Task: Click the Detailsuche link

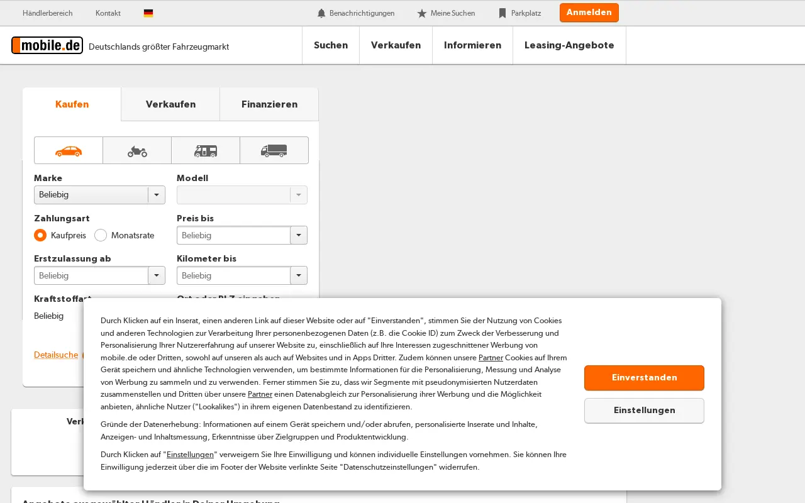Action: pos(56,355)
